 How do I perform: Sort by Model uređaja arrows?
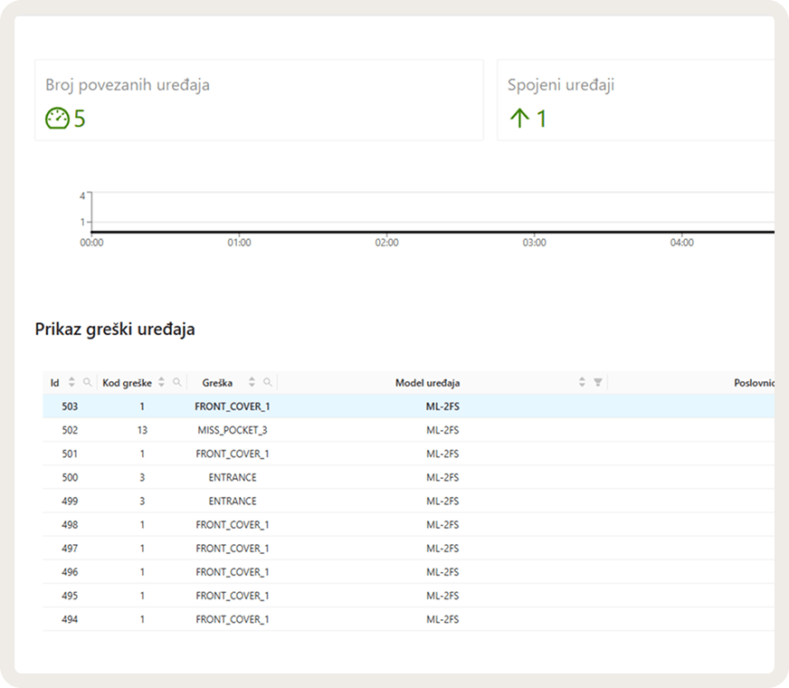coord(582,382)
